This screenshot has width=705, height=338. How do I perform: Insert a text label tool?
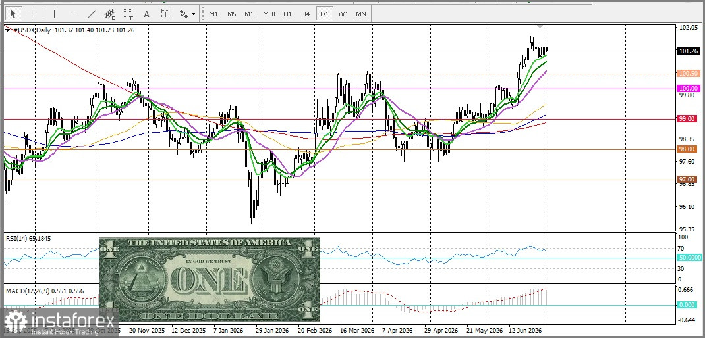pos(165,14)
